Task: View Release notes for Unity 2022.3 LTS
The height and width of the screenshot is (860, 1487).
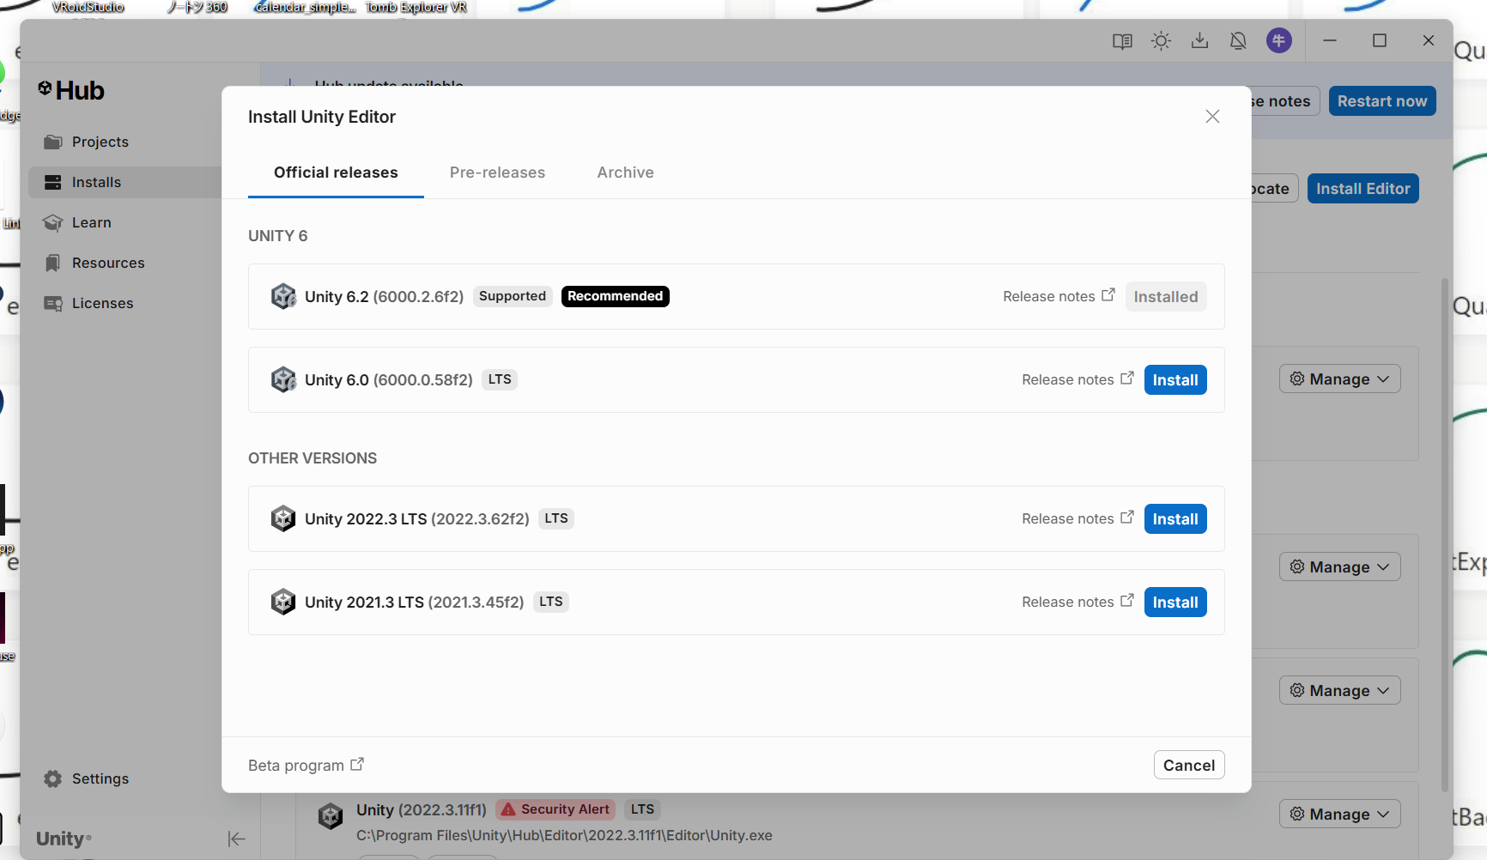Action: coord(1077,518)
